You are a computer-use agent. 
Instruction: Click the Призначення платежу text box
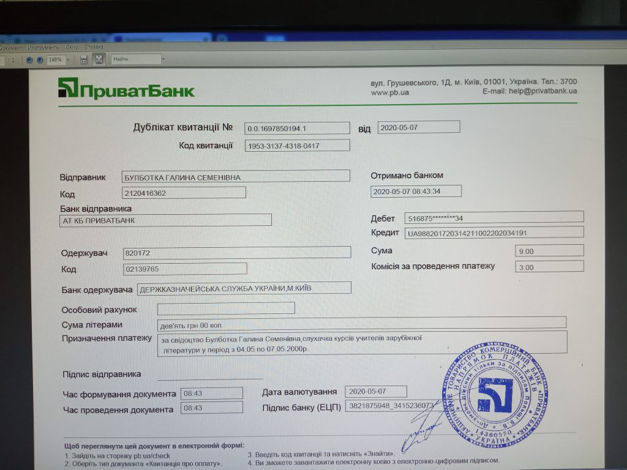coord(362,343)
